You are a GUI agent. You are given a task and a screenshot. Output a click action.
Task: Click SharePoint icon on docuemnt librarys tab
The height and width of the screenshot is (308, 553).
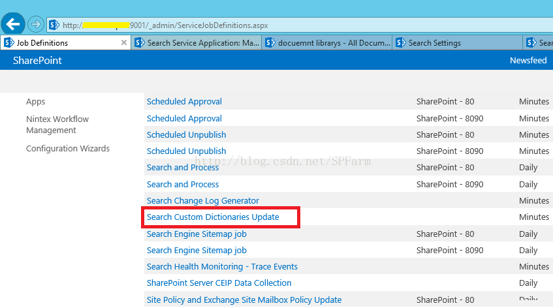coord(270,42)
